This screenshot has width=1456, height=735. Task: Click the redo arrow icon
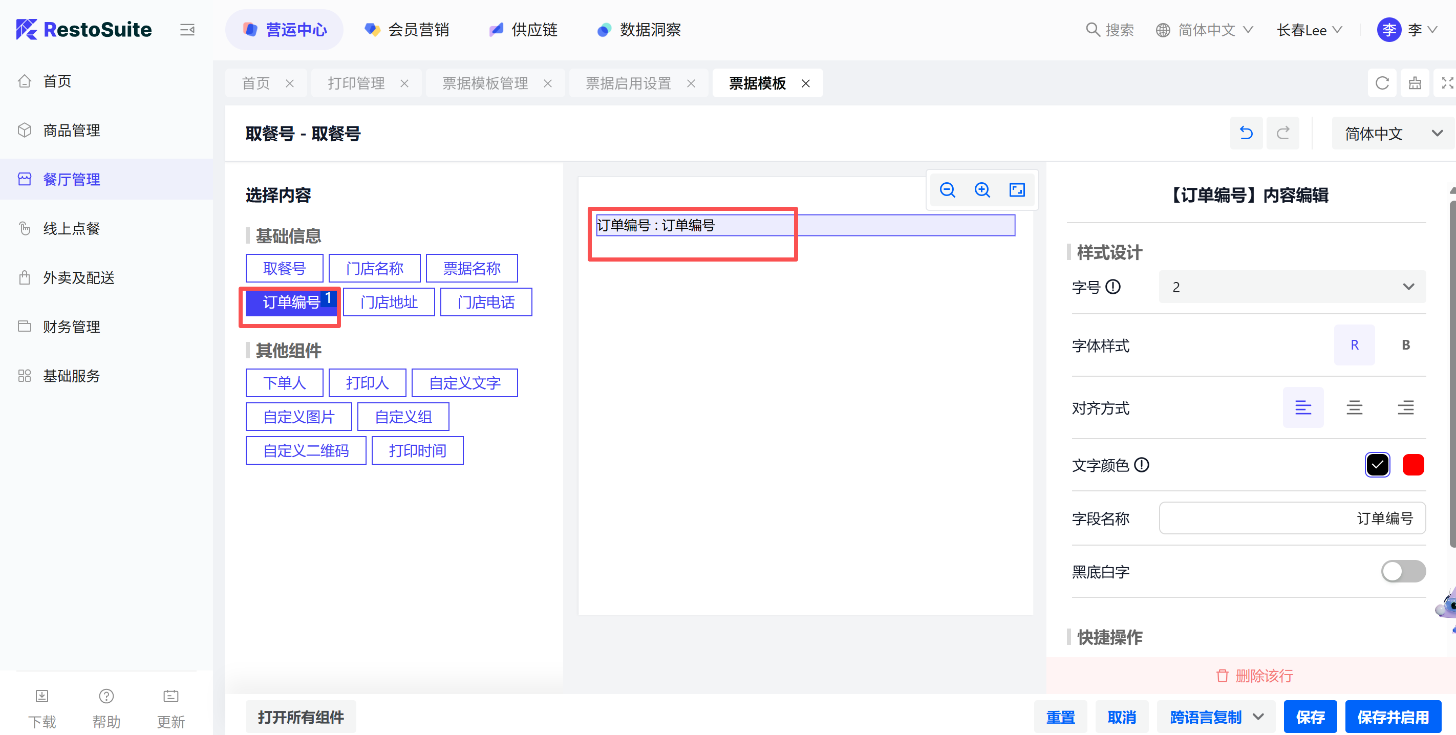(x=1282, y=133)
